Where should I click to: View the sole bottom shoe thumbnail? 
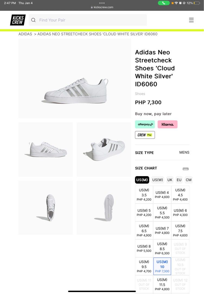click(x=104, y=207)
